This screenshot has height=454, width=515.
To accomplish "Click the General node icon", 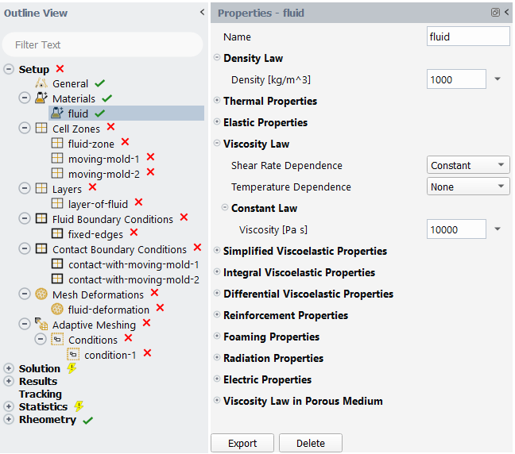I will (x=41, y=84).
